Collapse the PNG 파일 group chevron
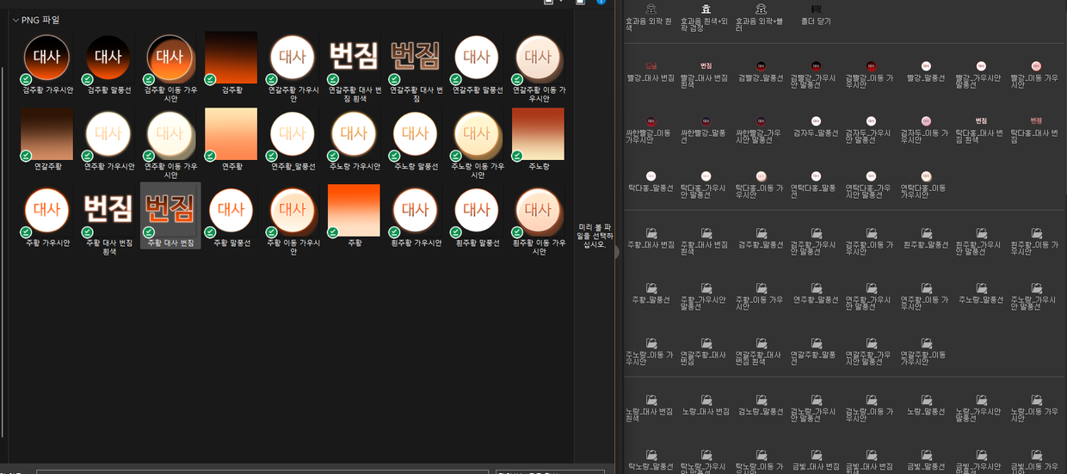The image size is (1067, 474). coord(15,20)
